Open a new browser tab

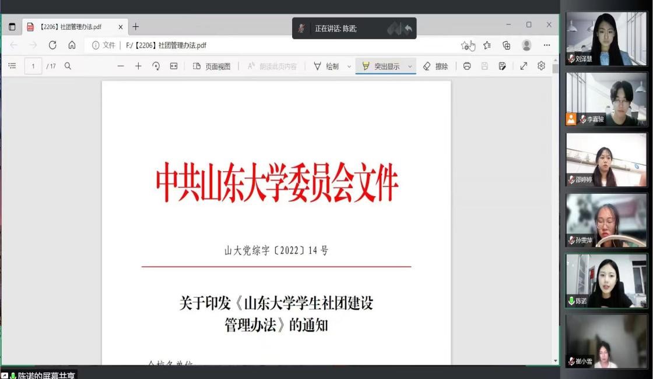(136, 27)
